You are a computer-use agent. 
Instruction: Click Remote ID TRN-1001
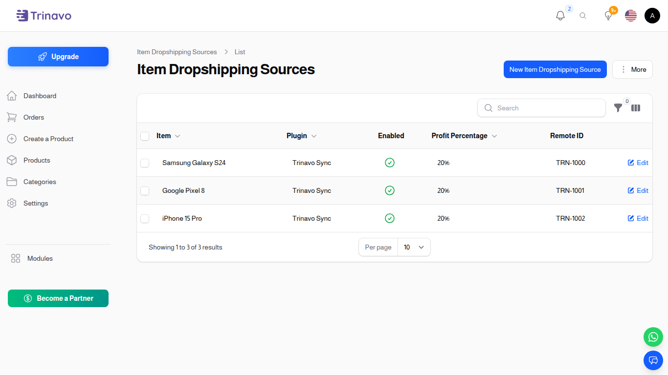(570, 190)
